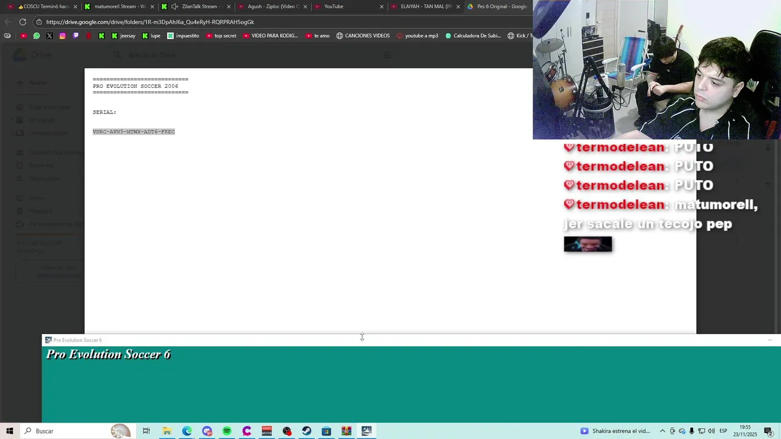Open the Instagram bookmark
The width and height of the screenshot is (781, 439).
coord(62,36)
